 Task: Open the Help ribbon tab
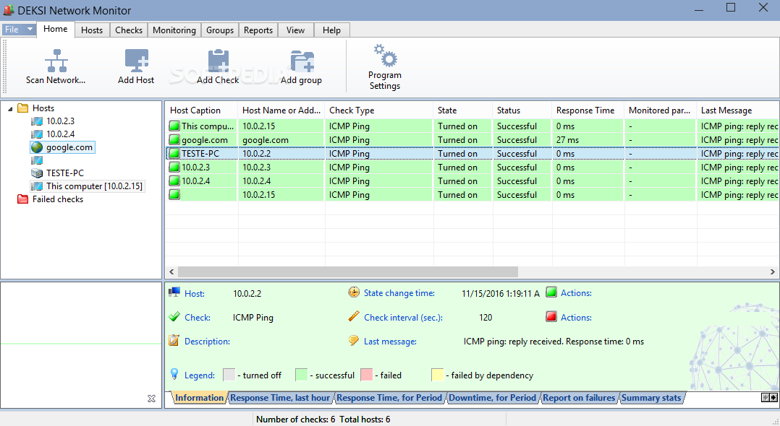click(332, 30)
